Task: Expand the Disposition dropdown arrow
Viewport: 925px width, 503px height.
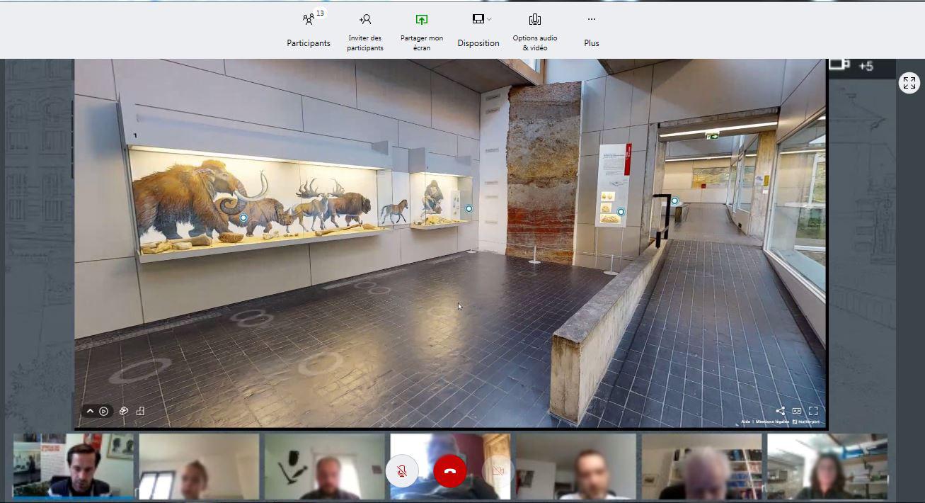Action: click(489, 19)
